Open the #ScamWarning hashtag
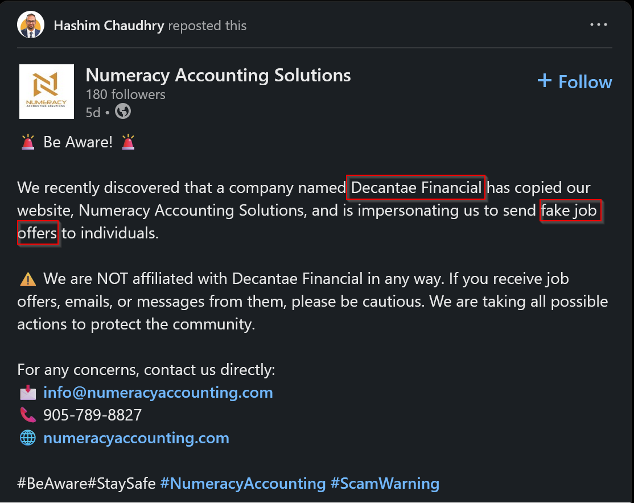Image resolution: width=634 pixels, height=503 pixels. [x=385, y=484]
